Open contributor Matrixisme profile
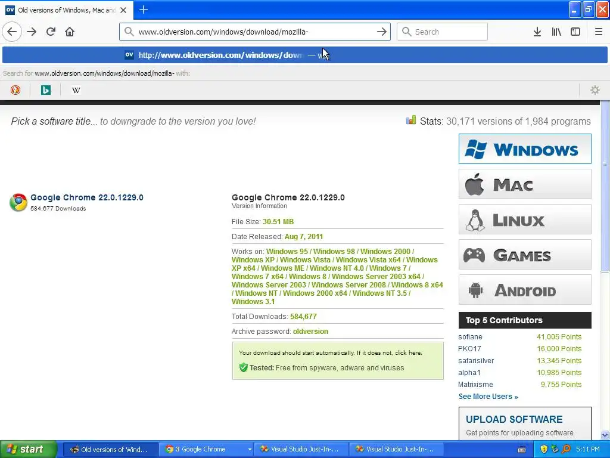Viewport: 610px width, 458px height. [475, 385]
